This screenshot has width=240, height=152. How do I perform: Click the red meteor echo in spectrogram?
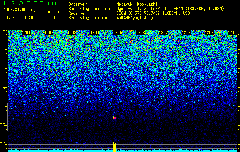[x=114, y=117]
